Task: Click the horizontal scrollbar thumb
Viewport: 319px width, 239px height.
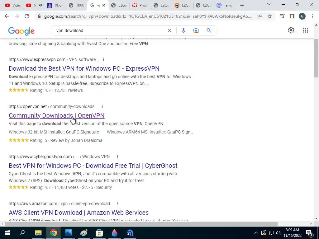Action: [141, 224]
